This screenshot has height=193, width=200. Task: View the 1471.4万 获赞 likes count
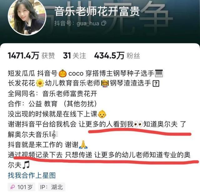pos(31,56)
